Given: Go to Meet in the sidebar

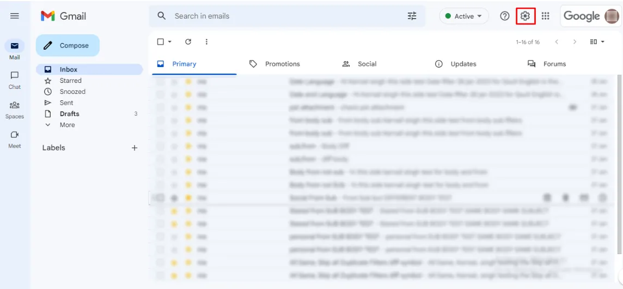Looking at the screenshot, I should click(15, 139).
